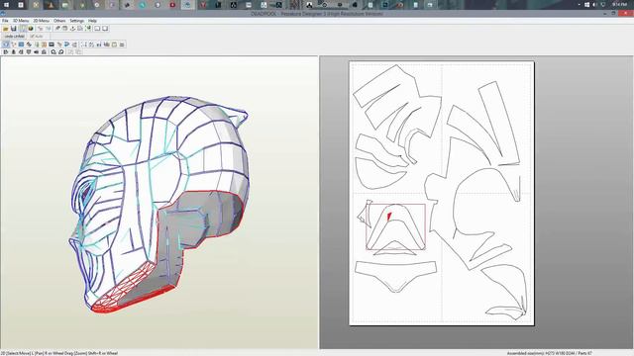Open the Windows Start button
Image resolution: width=634 pixels, height=356 pixels.
tap(6, 5)
